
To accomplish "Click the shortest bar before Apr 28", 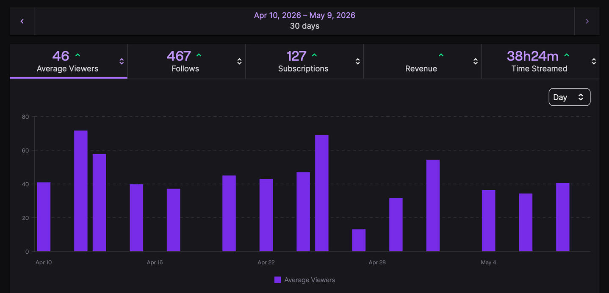I will click(359, 241).
